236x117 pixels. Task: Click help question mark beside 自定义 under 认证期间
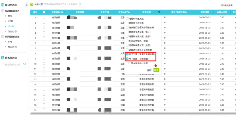click(x=16, y=47)
